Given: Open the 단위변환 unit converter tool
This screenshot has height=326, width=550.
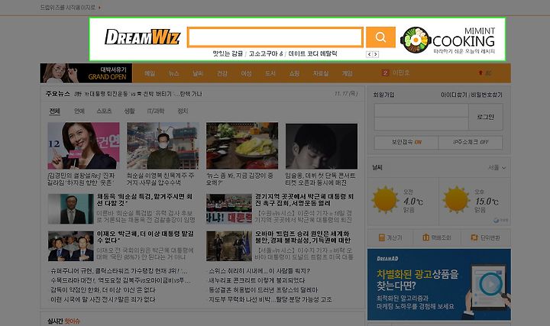Looking at the screenshot, I should click(486, 237).
